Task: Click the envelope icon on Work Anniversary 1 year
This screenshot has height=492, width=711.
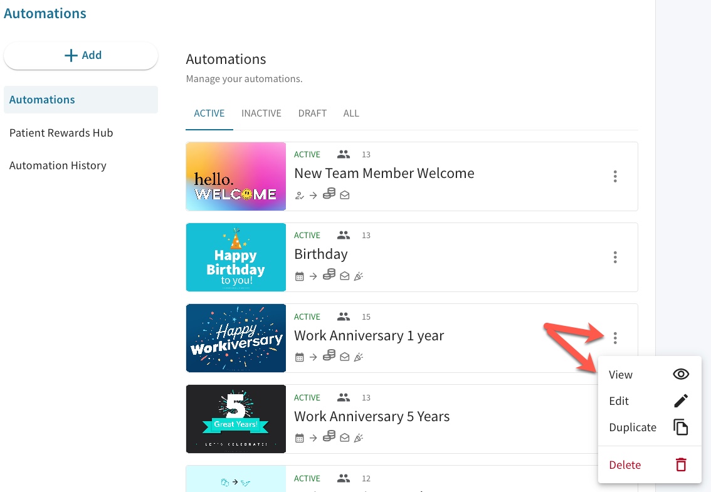Action: pyautogui.click(x=345, y=357)
